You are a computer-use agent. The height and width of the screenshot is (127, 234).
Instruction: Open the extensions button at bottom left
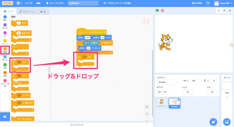point(5,116)
